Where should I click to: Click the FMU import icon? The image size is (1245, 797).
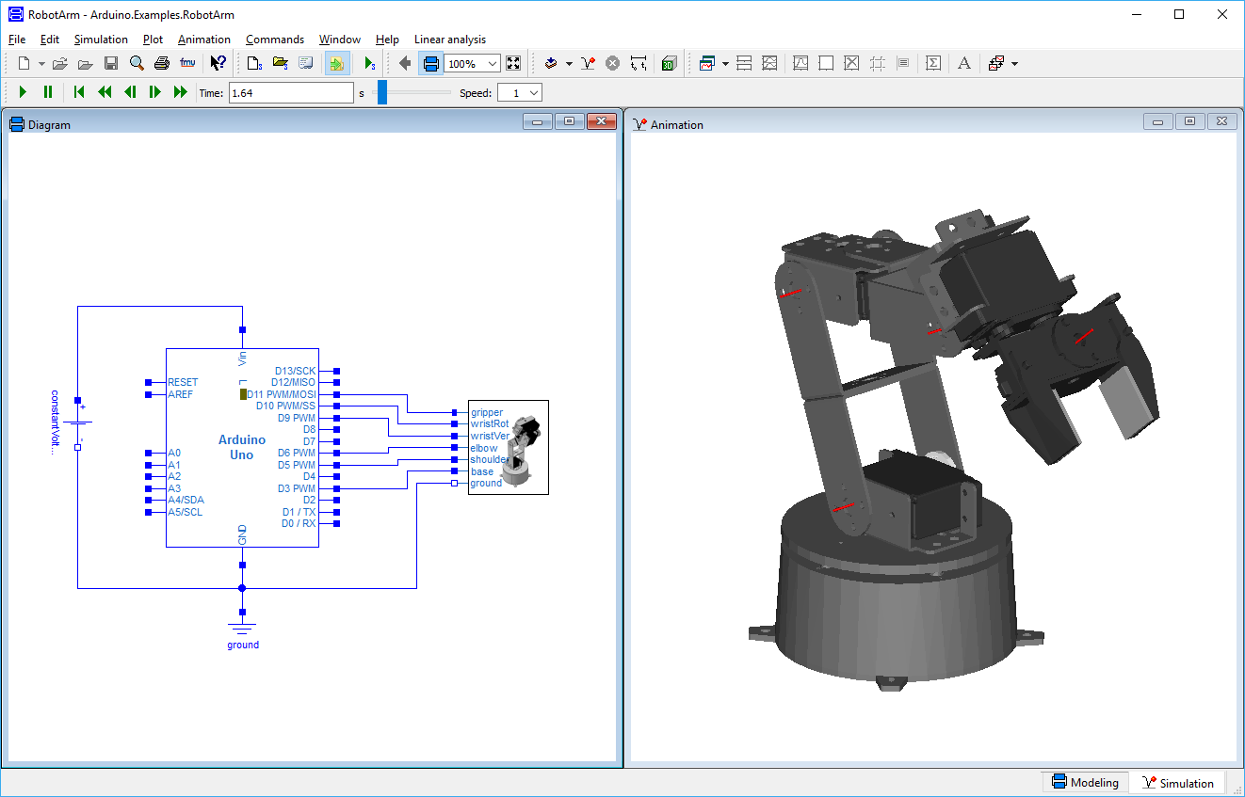click(x=186, y=63)
